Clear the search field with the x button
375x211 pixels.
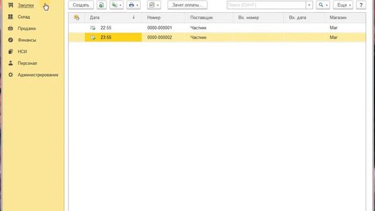(309, 5)
